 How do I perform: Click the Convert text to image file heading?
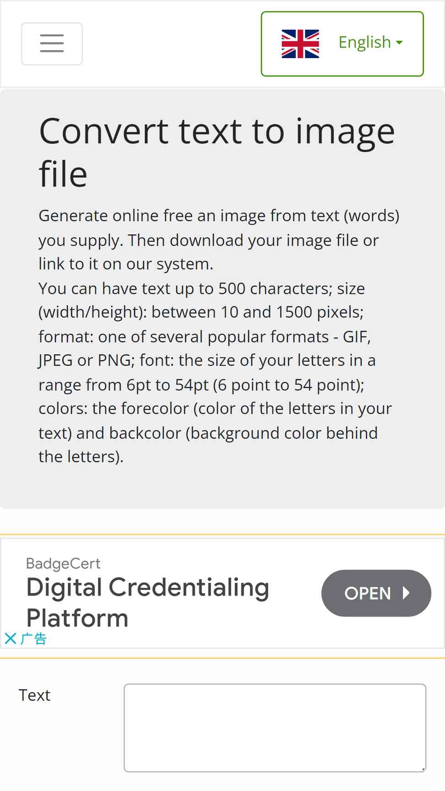[217, 152]
